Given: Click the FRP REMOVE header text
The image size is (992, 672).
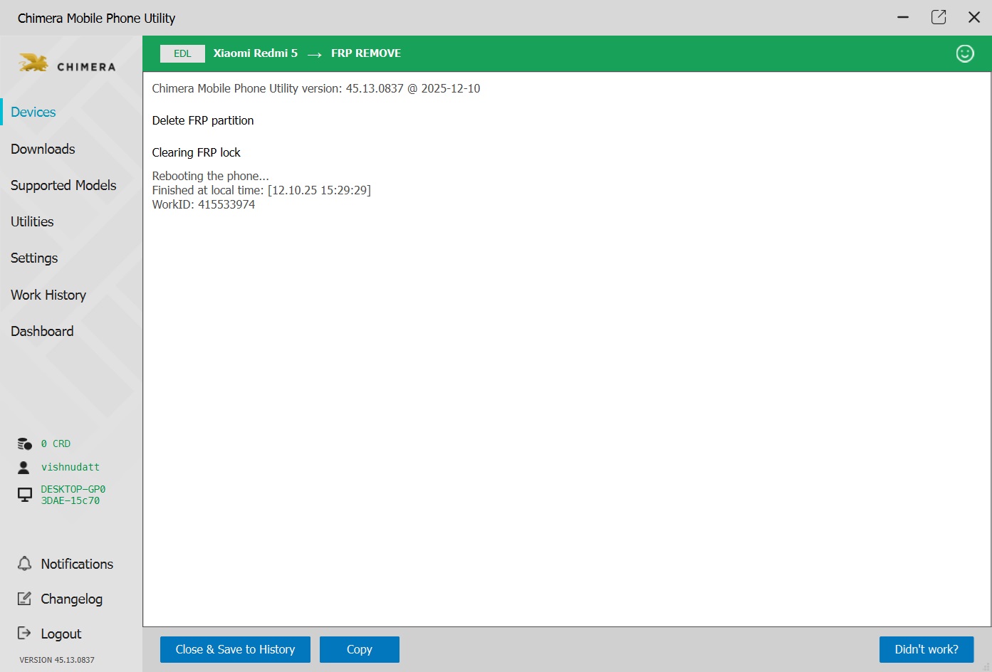Looking at the screenshot, I should pyautogui.click(x=366, y=53).
